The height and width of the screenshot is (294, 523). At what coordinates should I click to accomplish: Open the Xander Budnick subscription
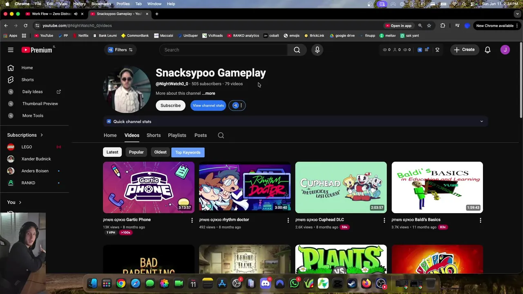click(36, 159)
